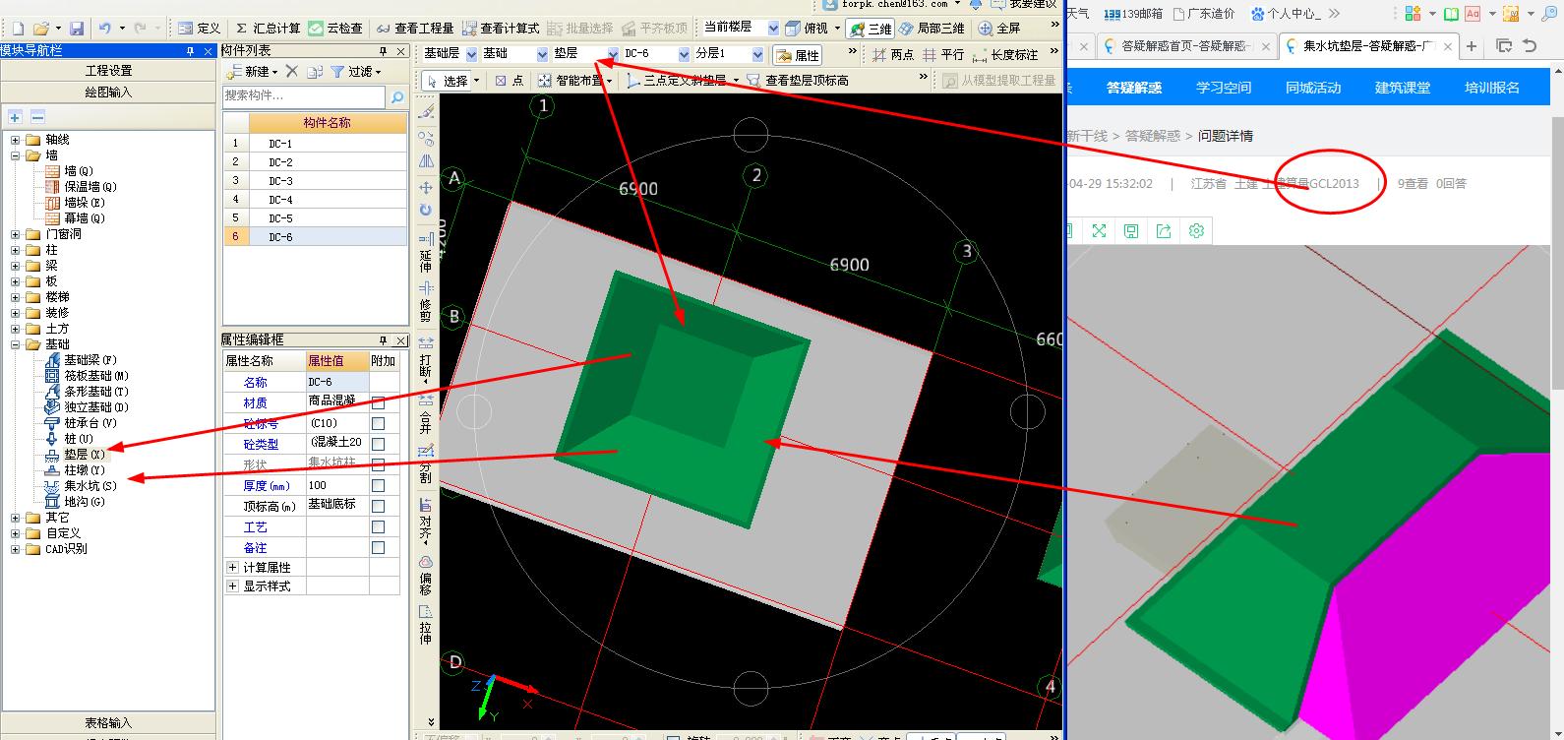The image size is (1564, 740).
Task: Select 集水坑(S) in navigation tree
Action: pos(90,486)
